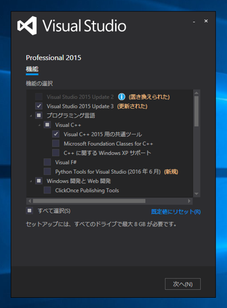227x308 pixels.
Task: Click the horizontal scrollbar thumb
Action: [89, 201]
